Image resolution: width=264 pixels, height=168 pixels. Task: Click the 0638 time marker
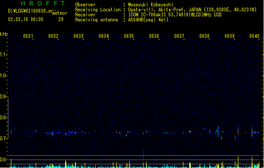tap(204, 36)
